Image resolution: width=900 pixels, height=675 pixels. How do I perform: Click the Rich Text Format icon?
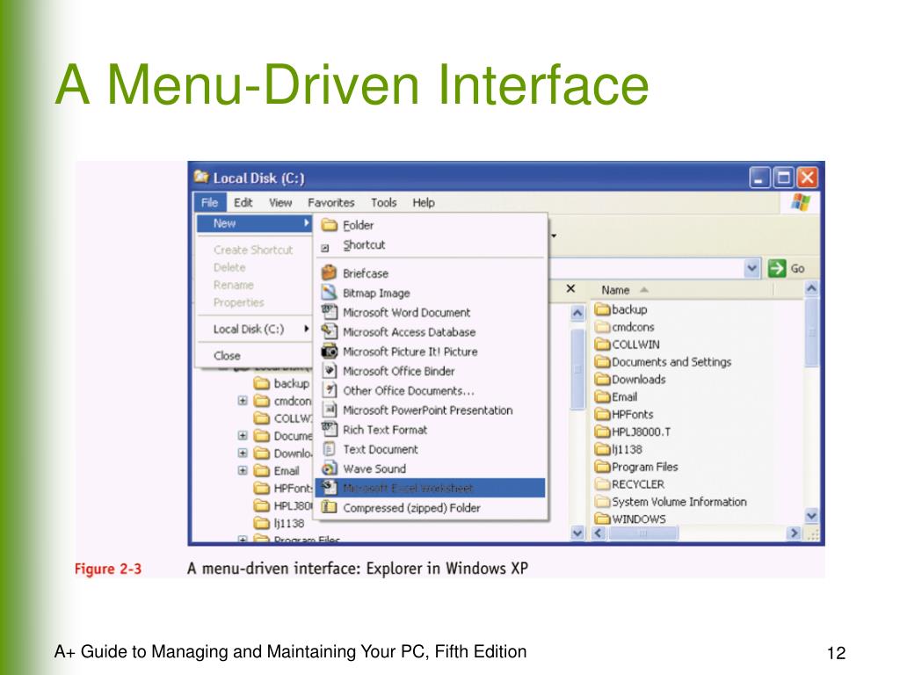click(329, 429)
